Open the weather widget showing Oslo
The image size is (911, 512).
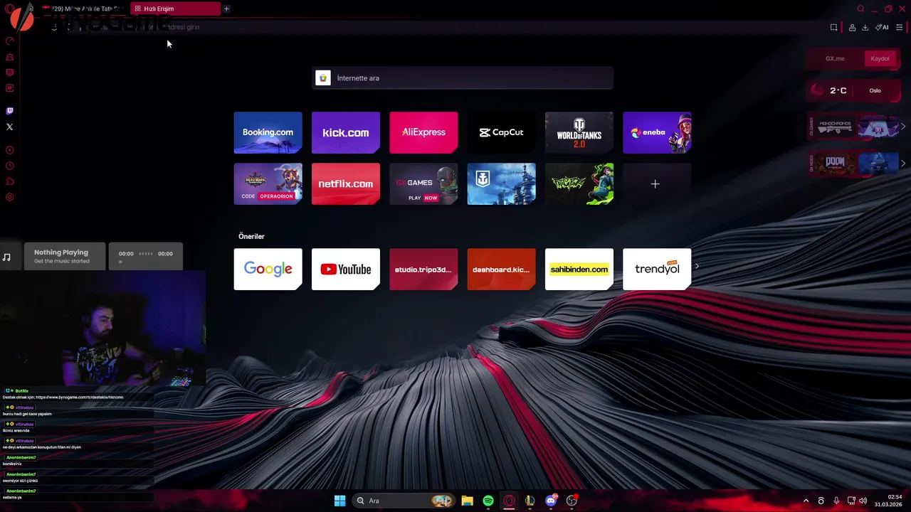tap(853, 90)
